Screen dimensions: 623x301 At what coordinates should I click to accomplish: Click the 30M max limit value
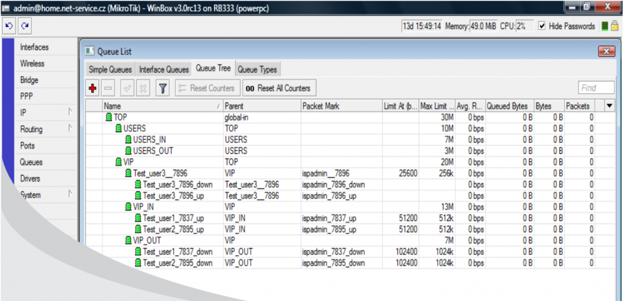point(447,118)
